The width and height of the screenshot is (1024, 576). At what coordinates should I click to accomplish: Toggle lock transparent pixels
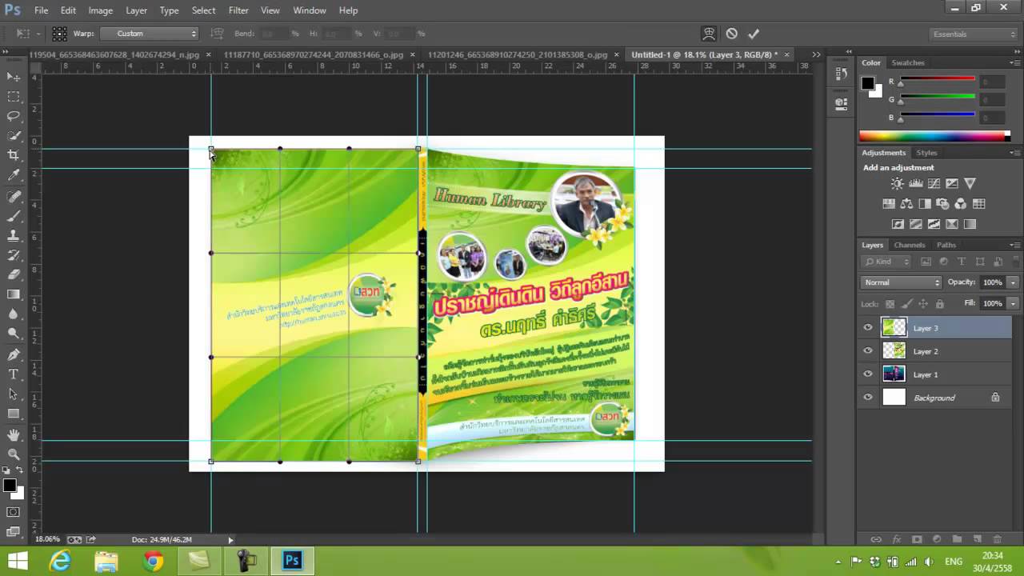pos(890,304)
